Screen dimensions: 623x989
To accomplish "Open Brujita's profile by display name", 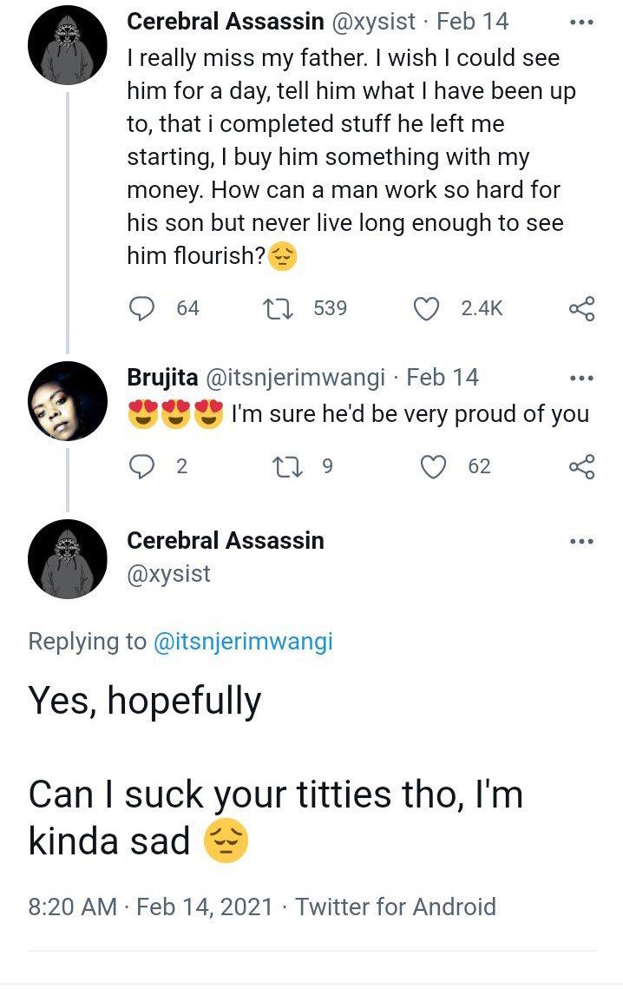I will tap(161, 378).
